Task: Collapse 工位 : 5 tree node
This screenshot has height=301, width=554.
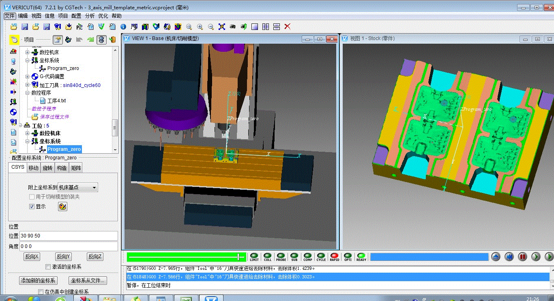Action: coord(21,126)
